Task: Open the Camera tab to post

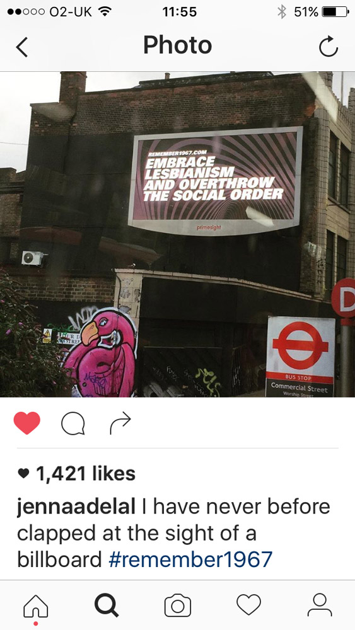Action: (177, 605)
